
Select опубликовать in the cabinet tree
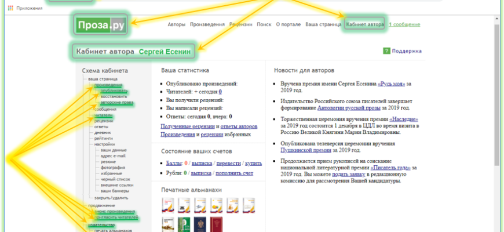click(x=114, y=90)
